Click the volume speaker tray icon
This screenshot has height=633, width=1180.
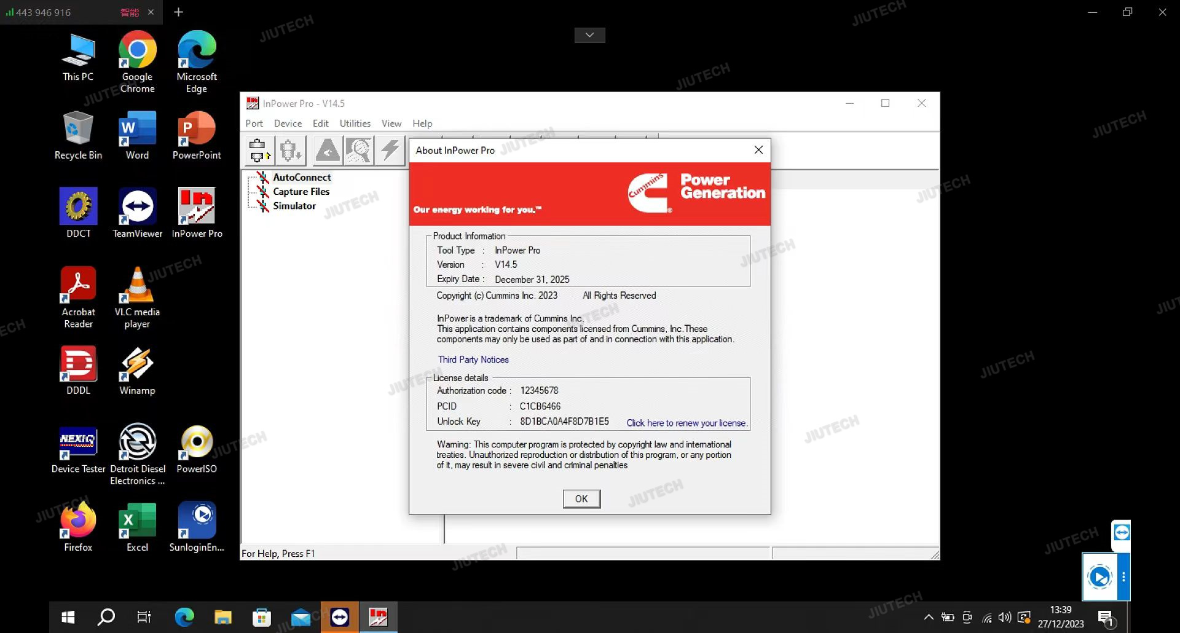click(1005, 617)
